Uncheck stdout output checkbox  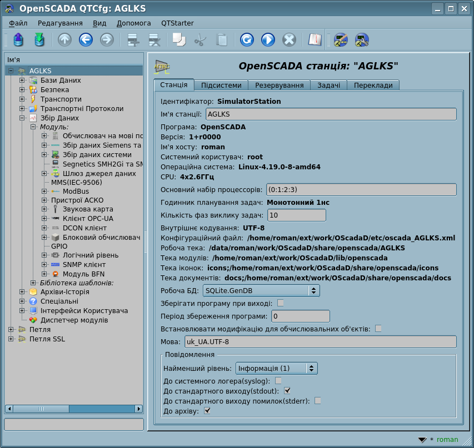coord(287,391)
